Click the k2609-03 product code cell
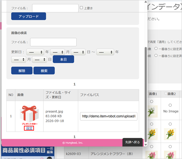Viewport: 182px width, 159px height. coord(73,154)
